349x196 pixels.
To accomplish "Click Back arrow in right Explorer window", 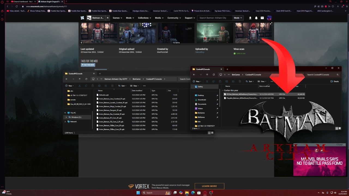I will [194, 75].
